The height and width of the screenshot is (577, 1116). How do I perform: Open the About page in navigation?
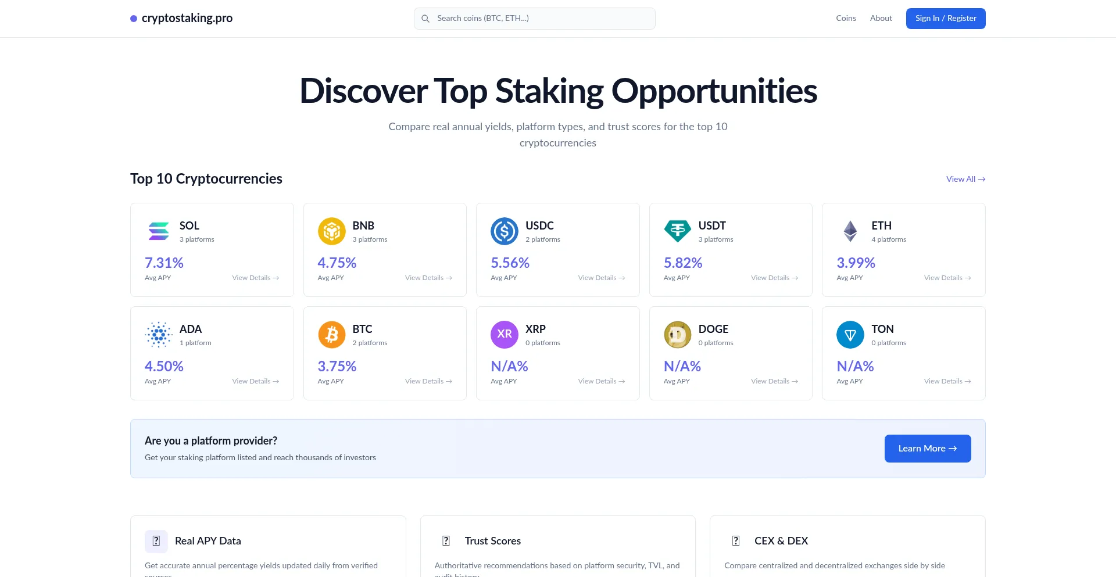tap(881, 19)
